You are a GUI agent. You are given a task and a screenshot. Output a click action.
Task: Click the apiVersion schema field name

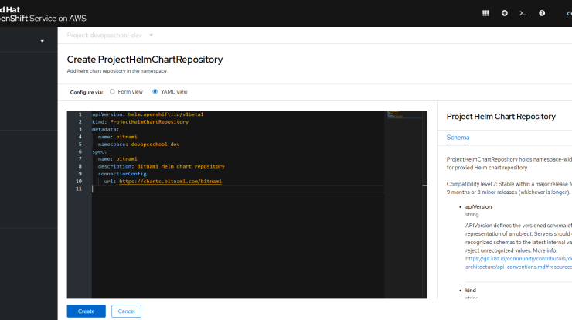(x=478, y=207)
